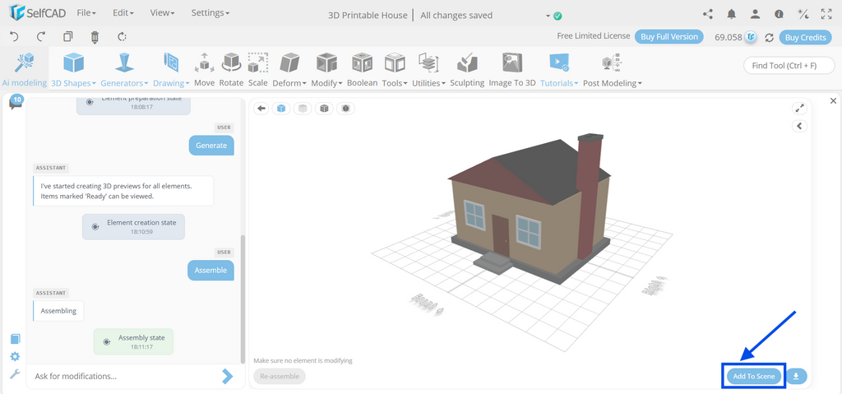Open the View menu
This screenshot has width=842, height=394.
[x=162, y=13]
